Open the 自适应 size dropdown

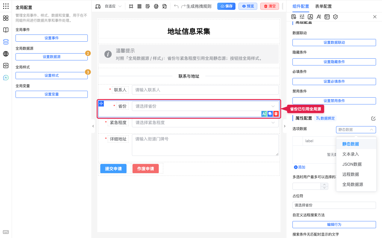[x=113, y=6]
